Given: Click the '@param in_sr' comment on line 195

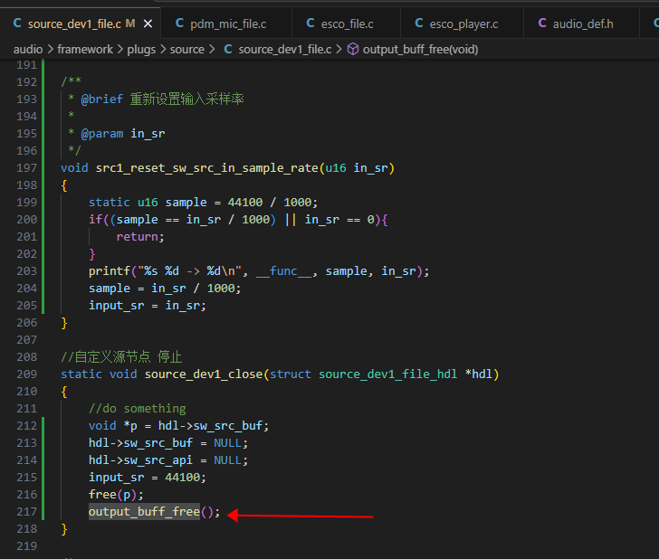Looking at the screenshot, I should click(123, 134).
